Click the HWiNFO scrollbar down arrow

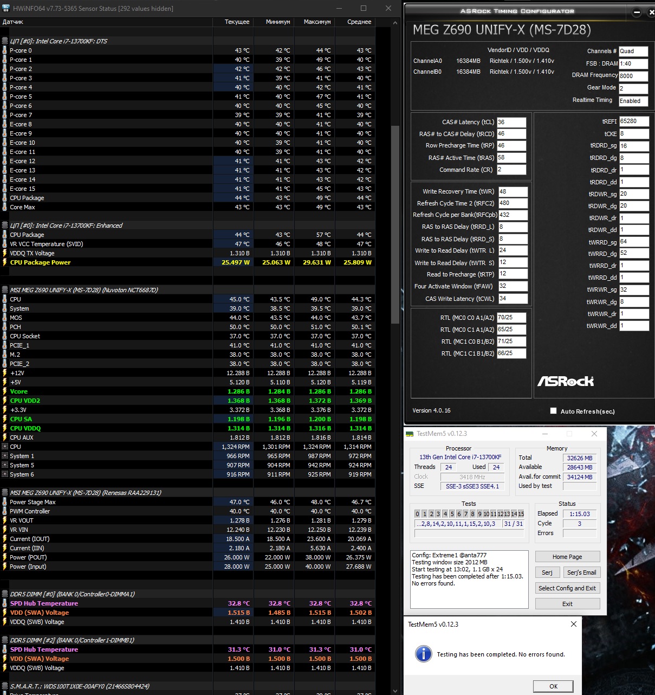[395, 691]
